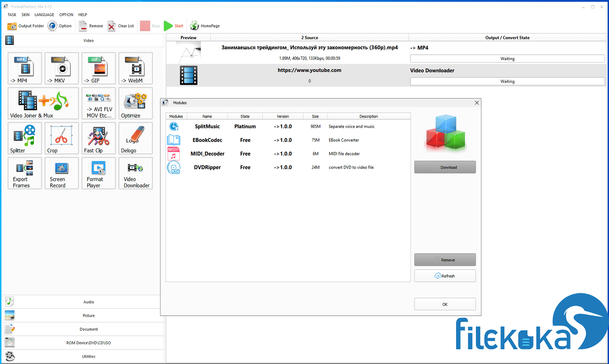Open Option settings from the toolbar
This screenshot has height=364, width=609.
[60, 26]
